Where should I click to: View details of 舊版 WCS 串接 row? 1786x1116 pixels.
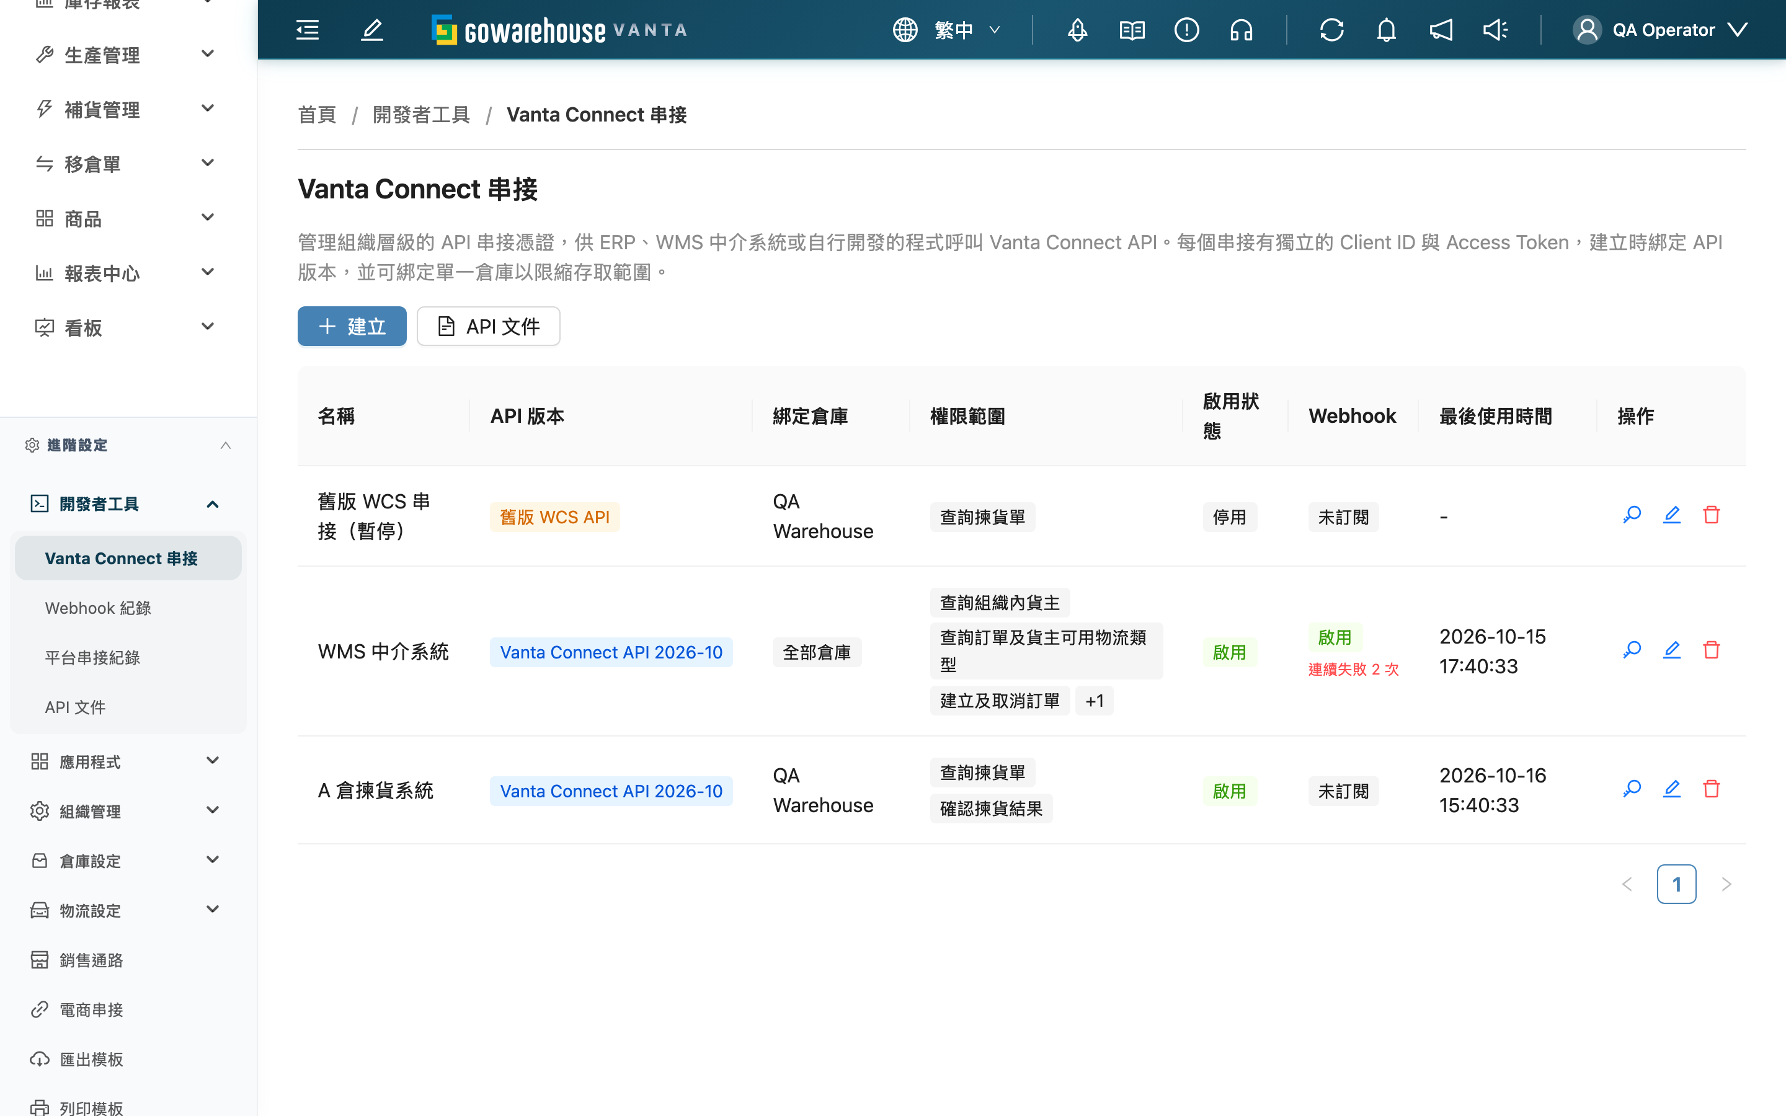coord(1632,515)
